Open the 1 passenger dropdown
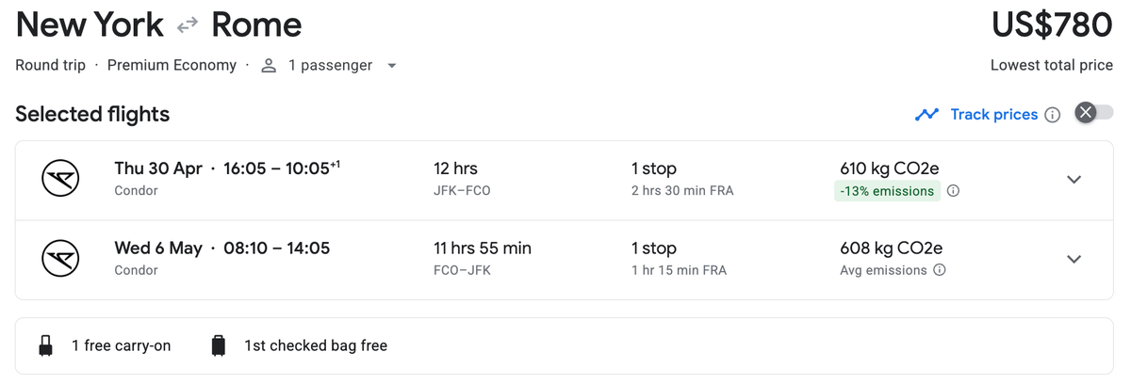 pyautogui.click(x=391, y=66)
